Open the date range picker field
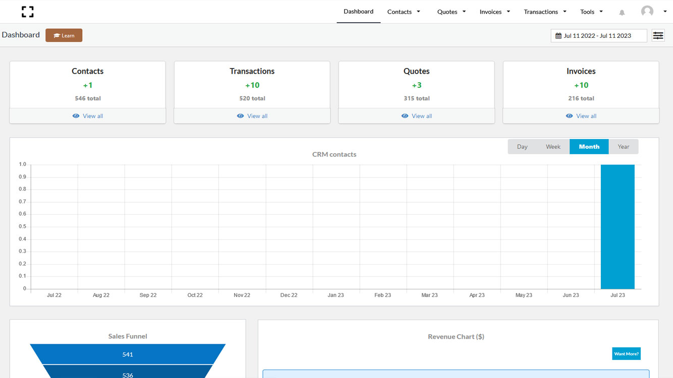Viewport: 673px width, 378px height. click(x=598, y=36)
